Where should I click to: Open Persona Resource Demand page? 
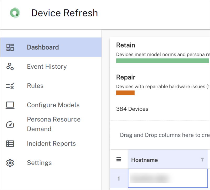pos(54,124)
